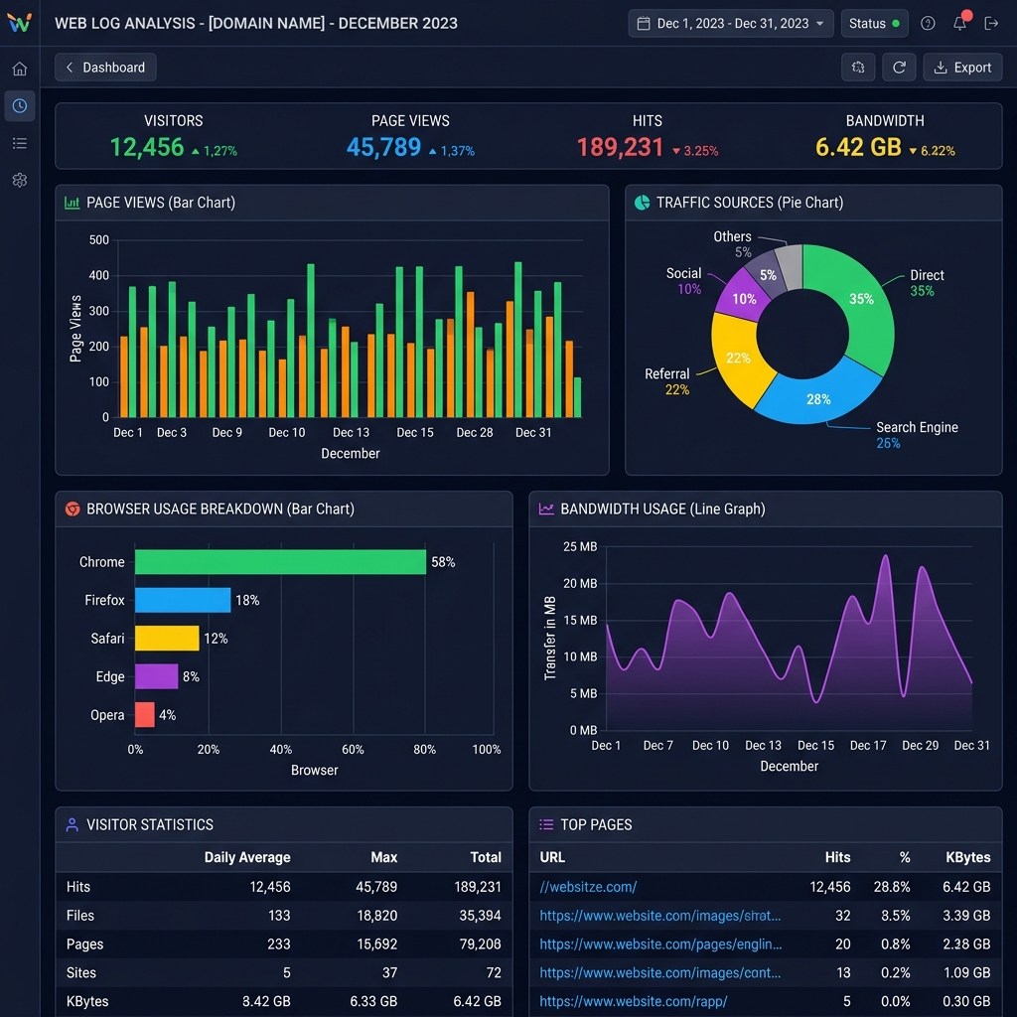Select the clock history sidebar icon

pos(20,105)
